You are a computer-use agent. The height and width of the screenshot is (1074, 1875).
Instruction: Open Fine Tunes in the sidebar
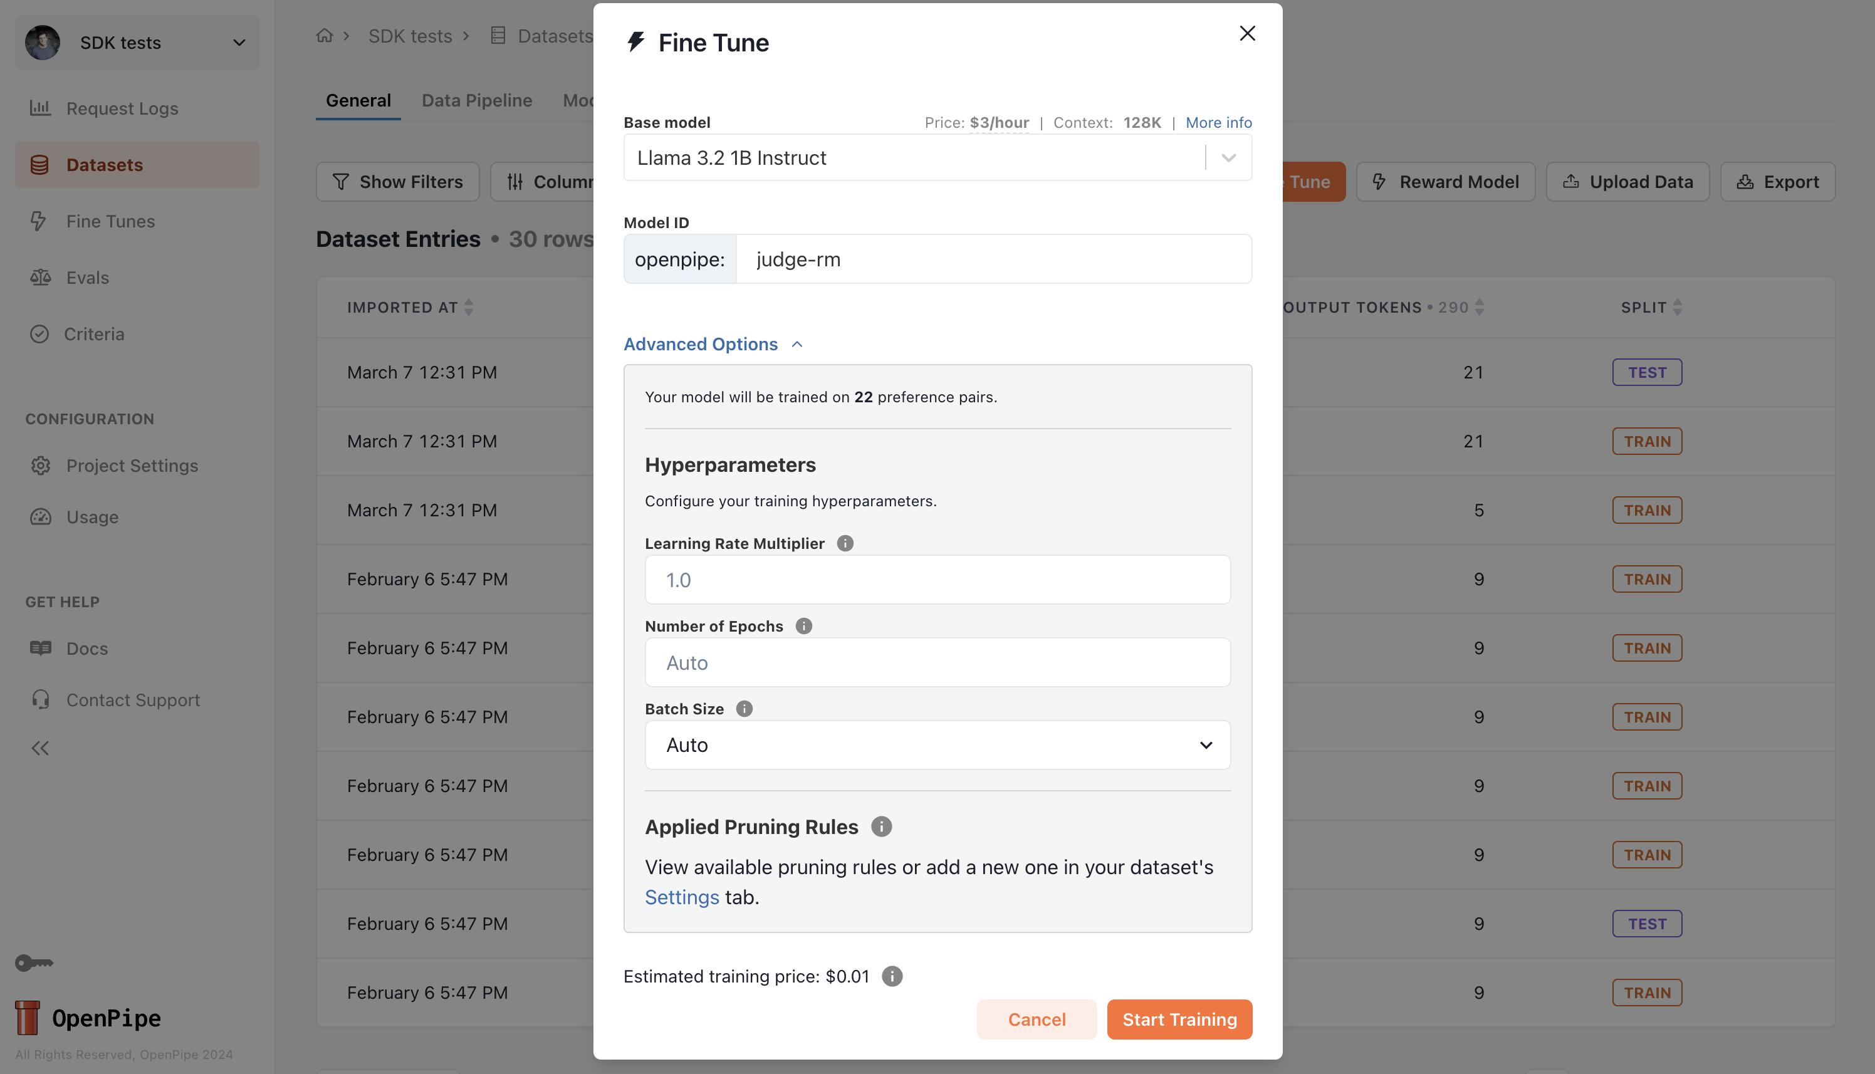pos(110,221)
